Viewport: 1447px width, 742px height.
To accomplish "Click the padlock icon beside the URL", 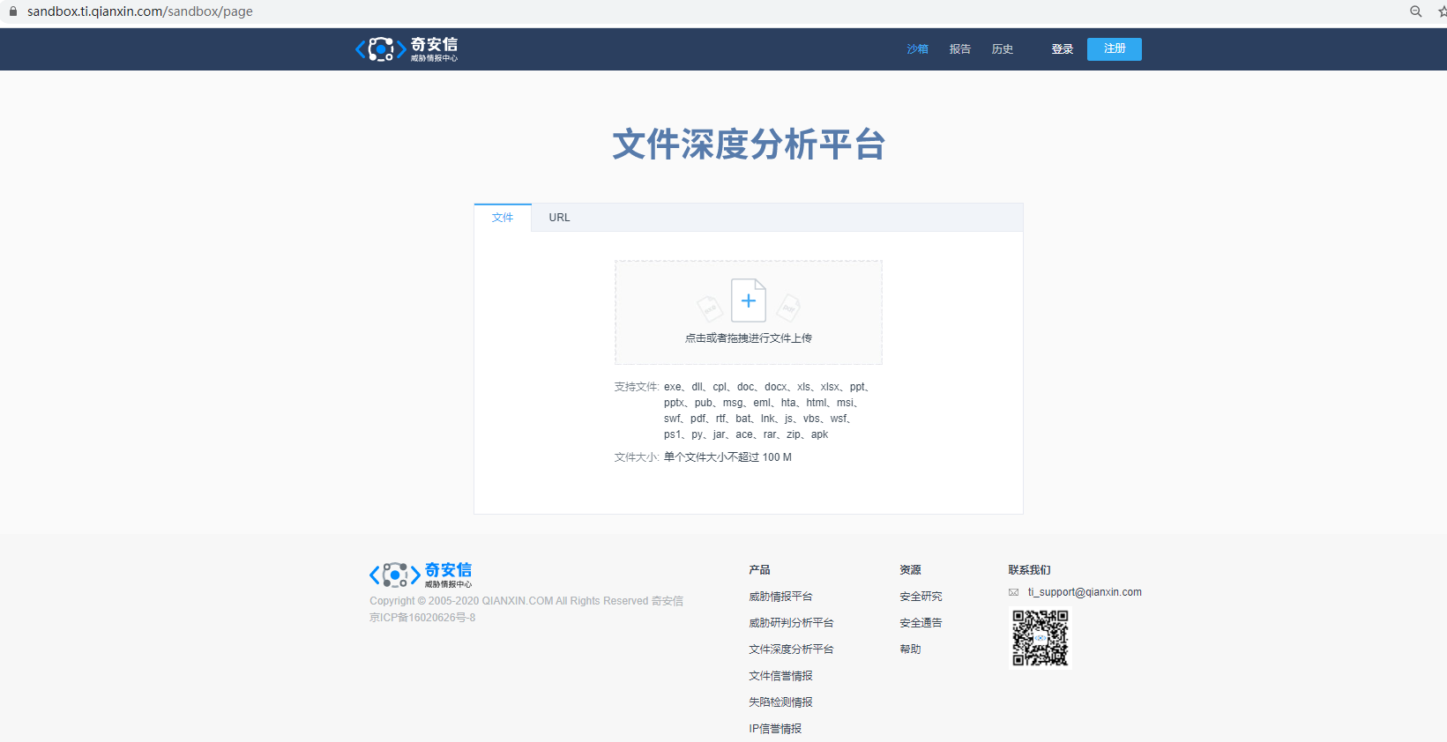I will pyautogui.click(x=13, y=11).
